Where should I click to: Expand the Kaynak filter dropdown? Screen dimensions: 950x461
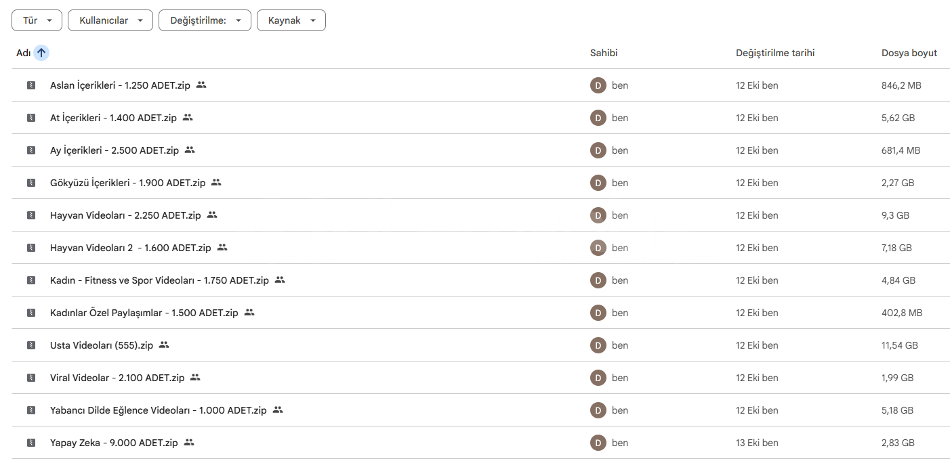click(x=291, y=20)
